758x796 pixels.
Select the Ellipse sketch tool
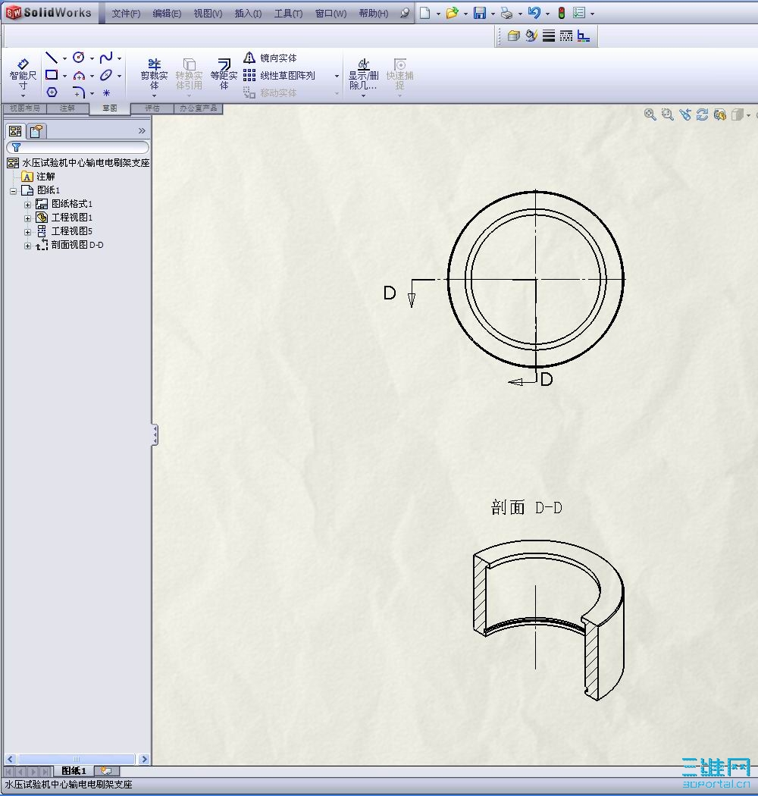[x=105, y=75]
